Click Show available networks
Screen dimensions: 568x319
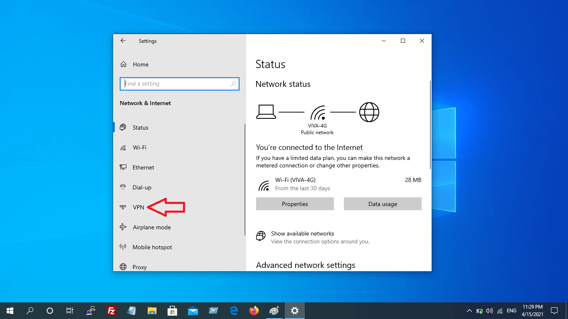click(x=302, y=233)
